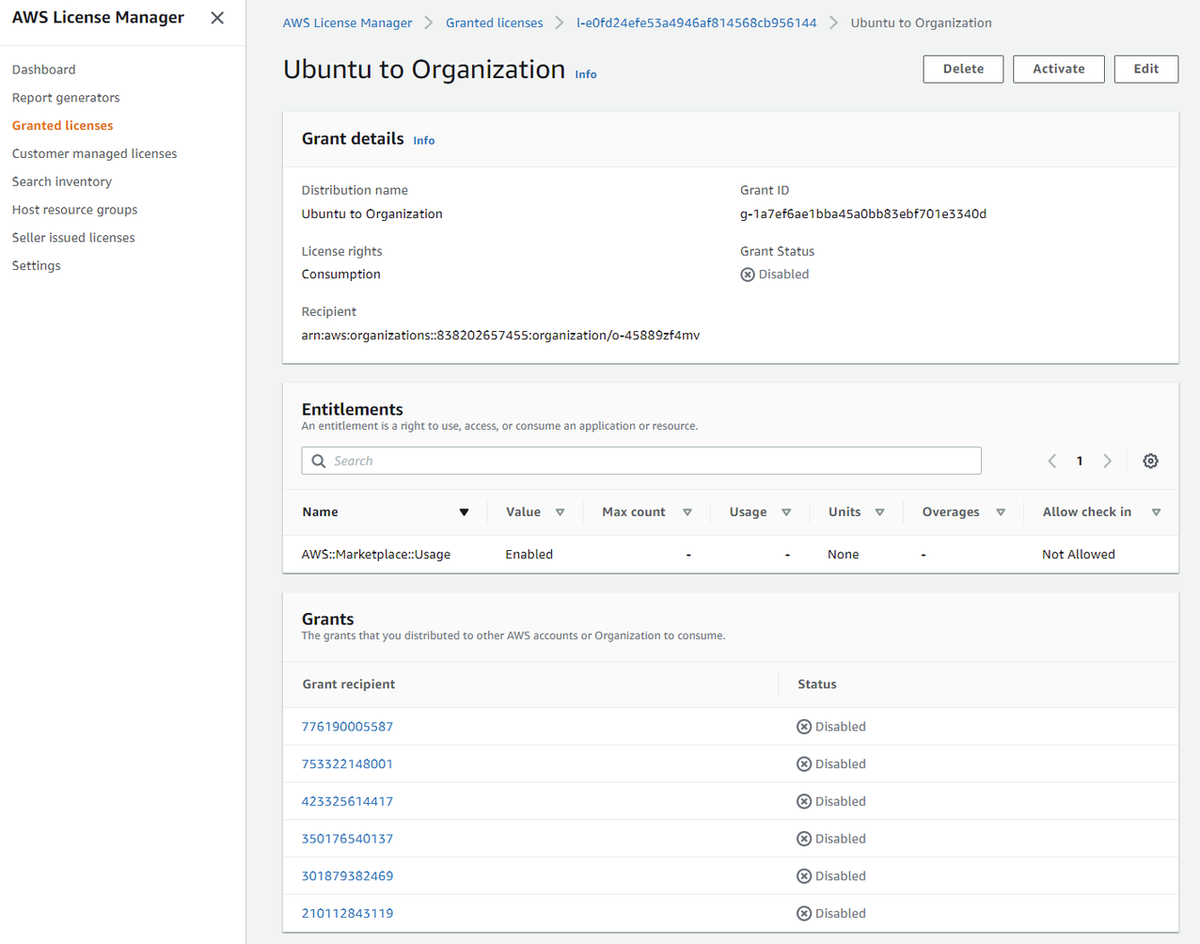Viewport: 1200px width, 944px height.
Task: Sort entitlements by Max count arrow
Action: pos(687,512)
